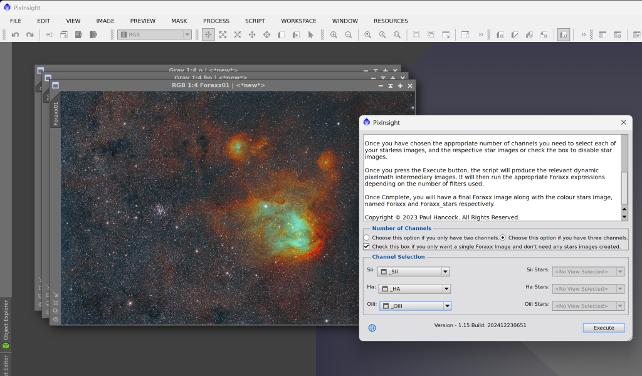
Task: Open the PROCESS menu
Action: [x=216, y=21]
